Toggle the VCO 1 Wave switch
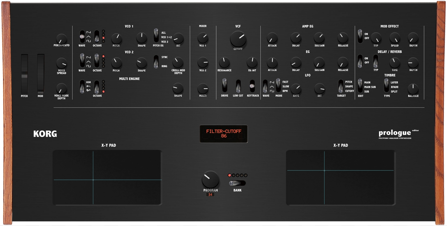447x226 pixels. click(82, 36)
